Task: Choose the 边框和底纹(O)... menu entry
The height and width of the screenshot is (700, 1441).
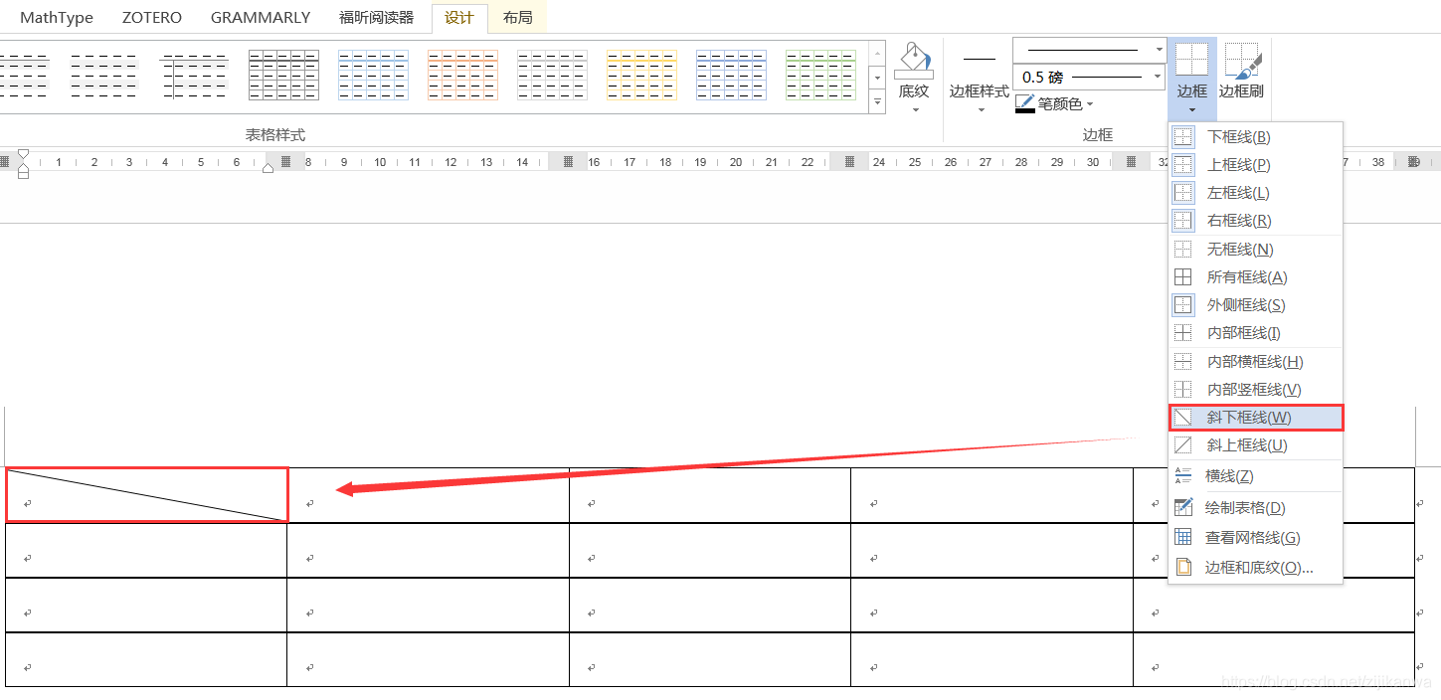Action: point(1256,568)
